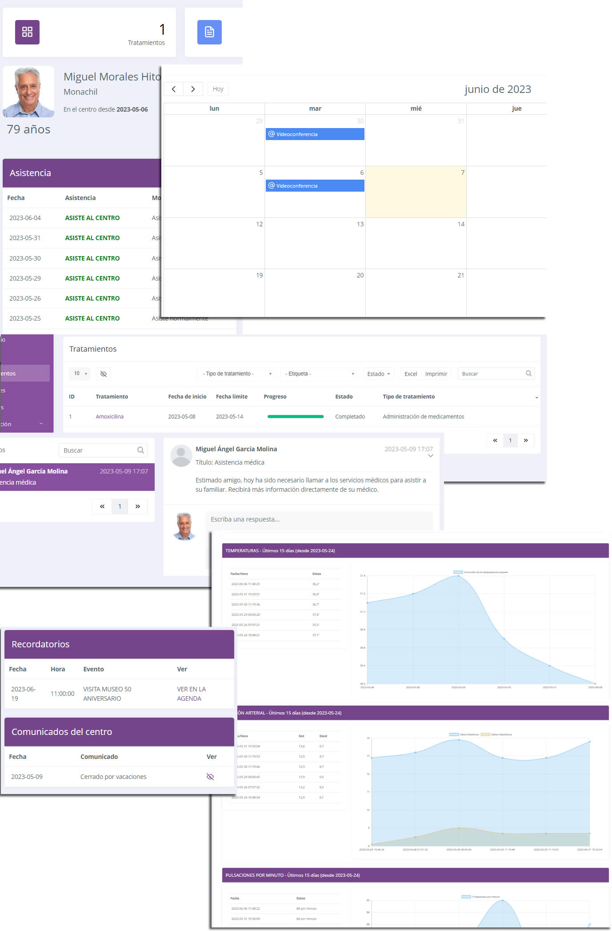612x931 pixels.
Task: Expand the message from Miguel Ángel García Molina
Action: coord(430,456)
